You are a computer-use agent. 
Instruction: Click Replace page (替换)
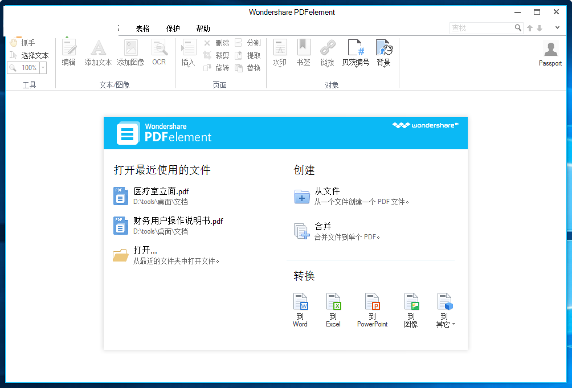[248, 68]
